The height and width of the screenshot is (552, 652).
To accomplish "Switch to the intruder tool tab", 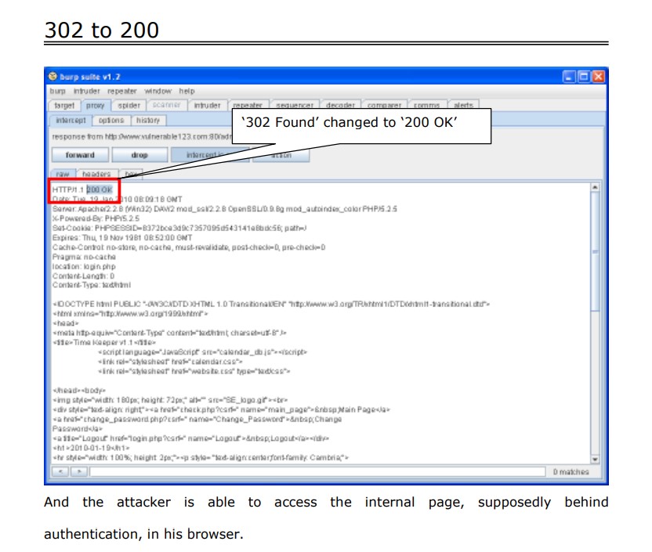I will pos(207,106).
